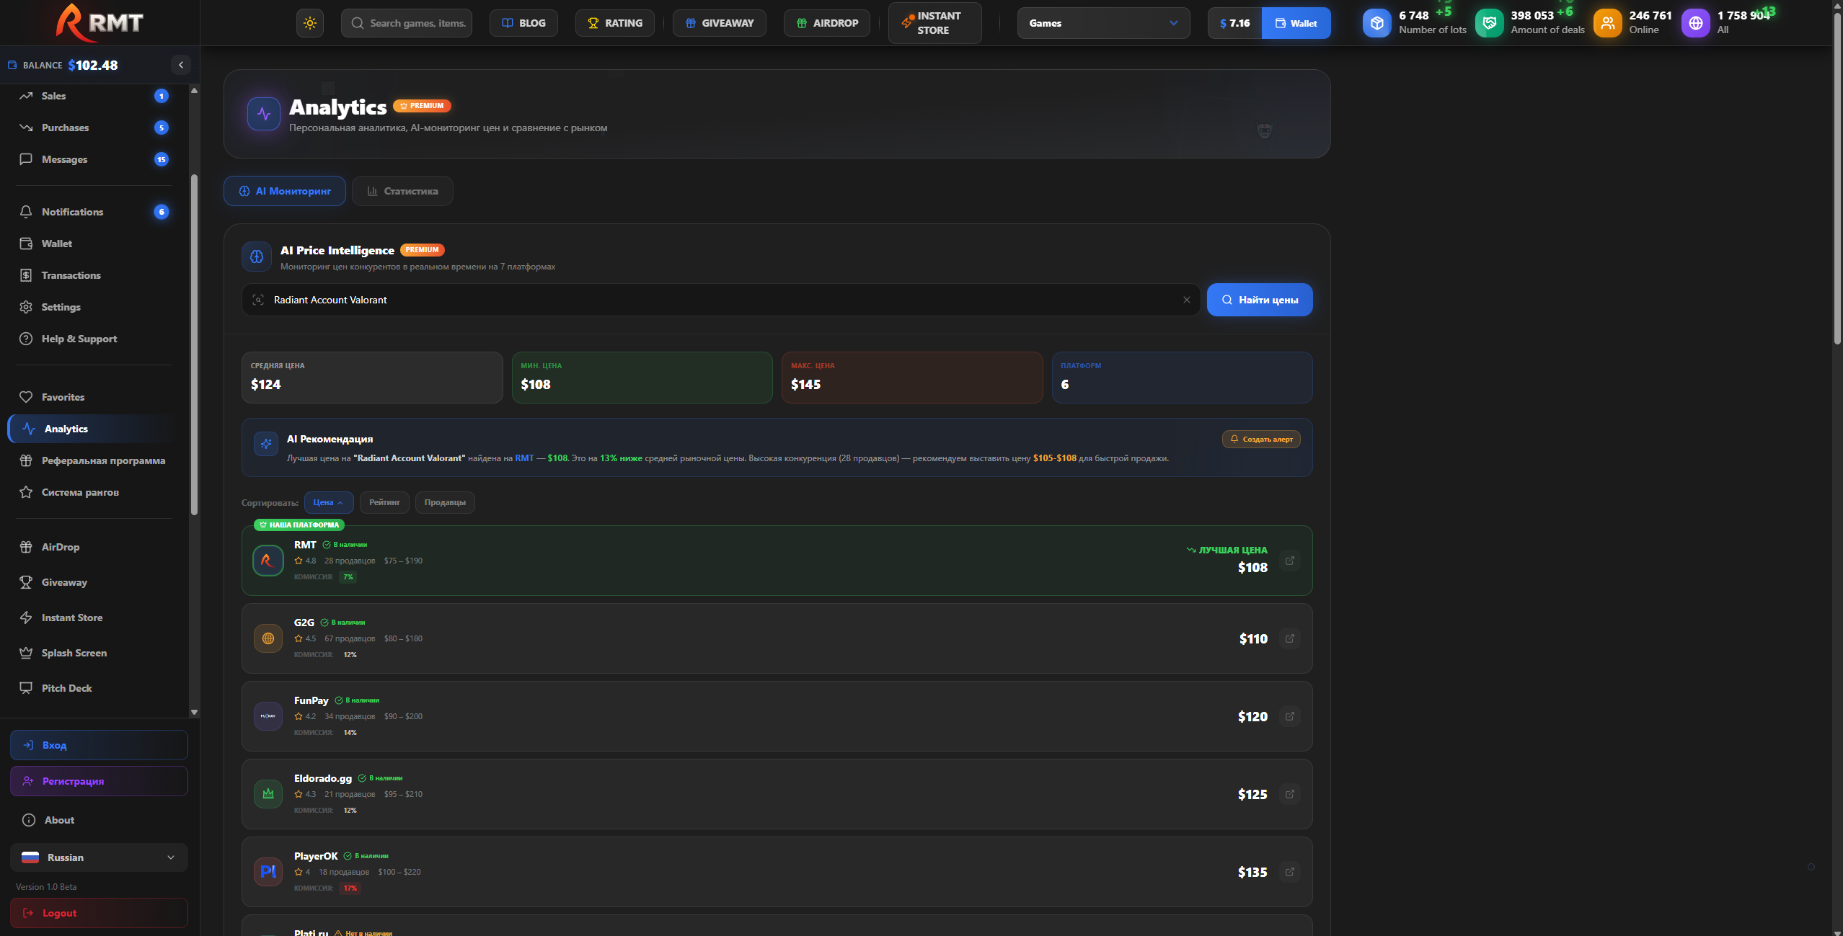This screenshot has height=936, width=1843.
Task: Click the Eldorado.gg platform logo icon
Action: pos(268,794)
